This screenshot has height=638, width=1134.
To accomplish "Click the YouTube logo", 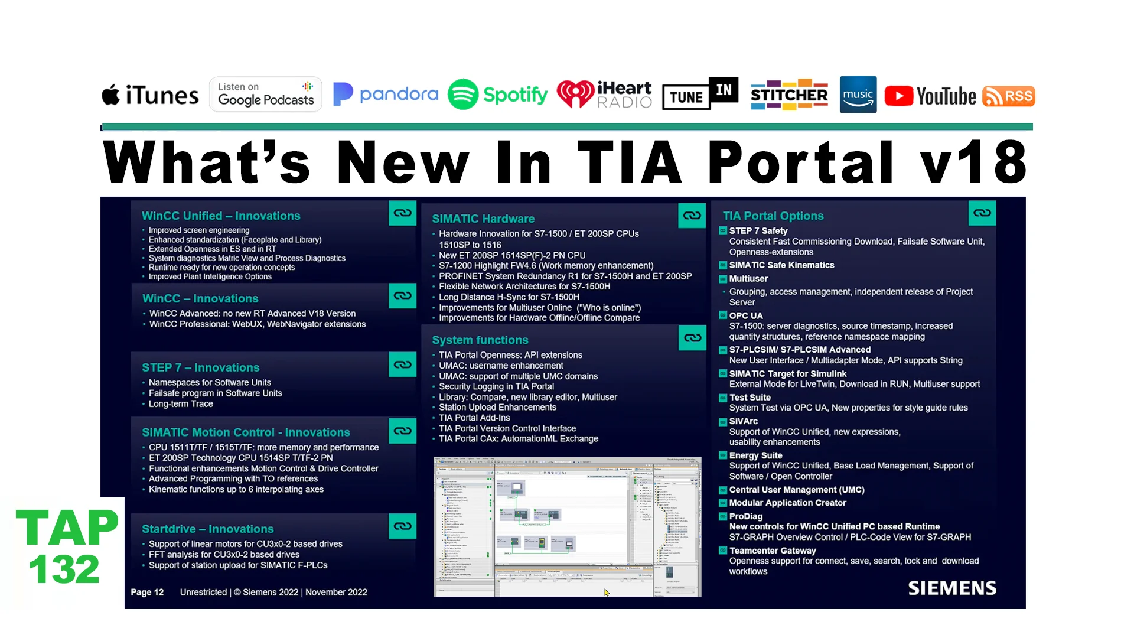I will pyautogui.click(x=930, y=96).
